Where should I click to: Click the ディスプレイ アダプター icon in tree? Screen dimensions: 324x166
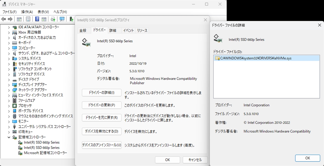coord(15,85)
